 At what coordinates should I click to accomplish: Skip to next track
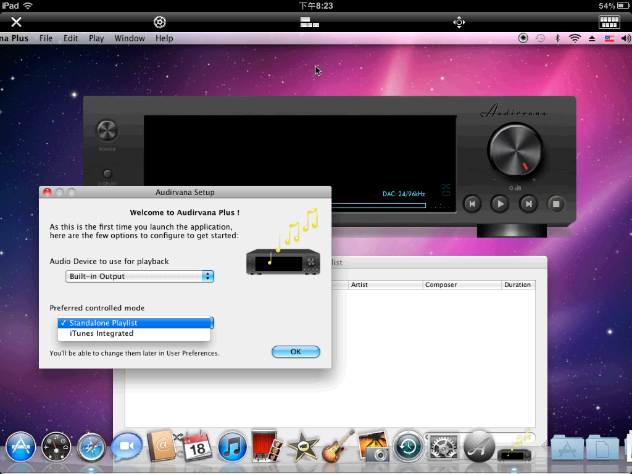[x=528, y=204]
